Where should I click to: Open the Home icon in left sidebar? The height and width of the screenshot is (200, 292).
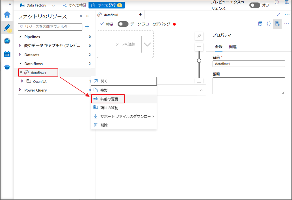click(x=7, y=15)
